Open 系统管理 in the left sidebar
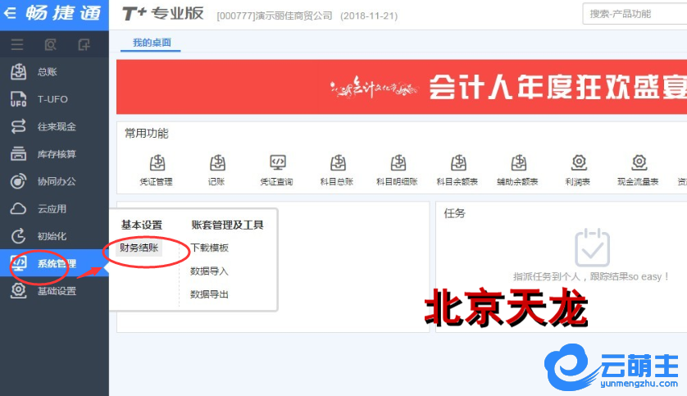The height and width of the screenshot is (396, 687). point(56,264)
